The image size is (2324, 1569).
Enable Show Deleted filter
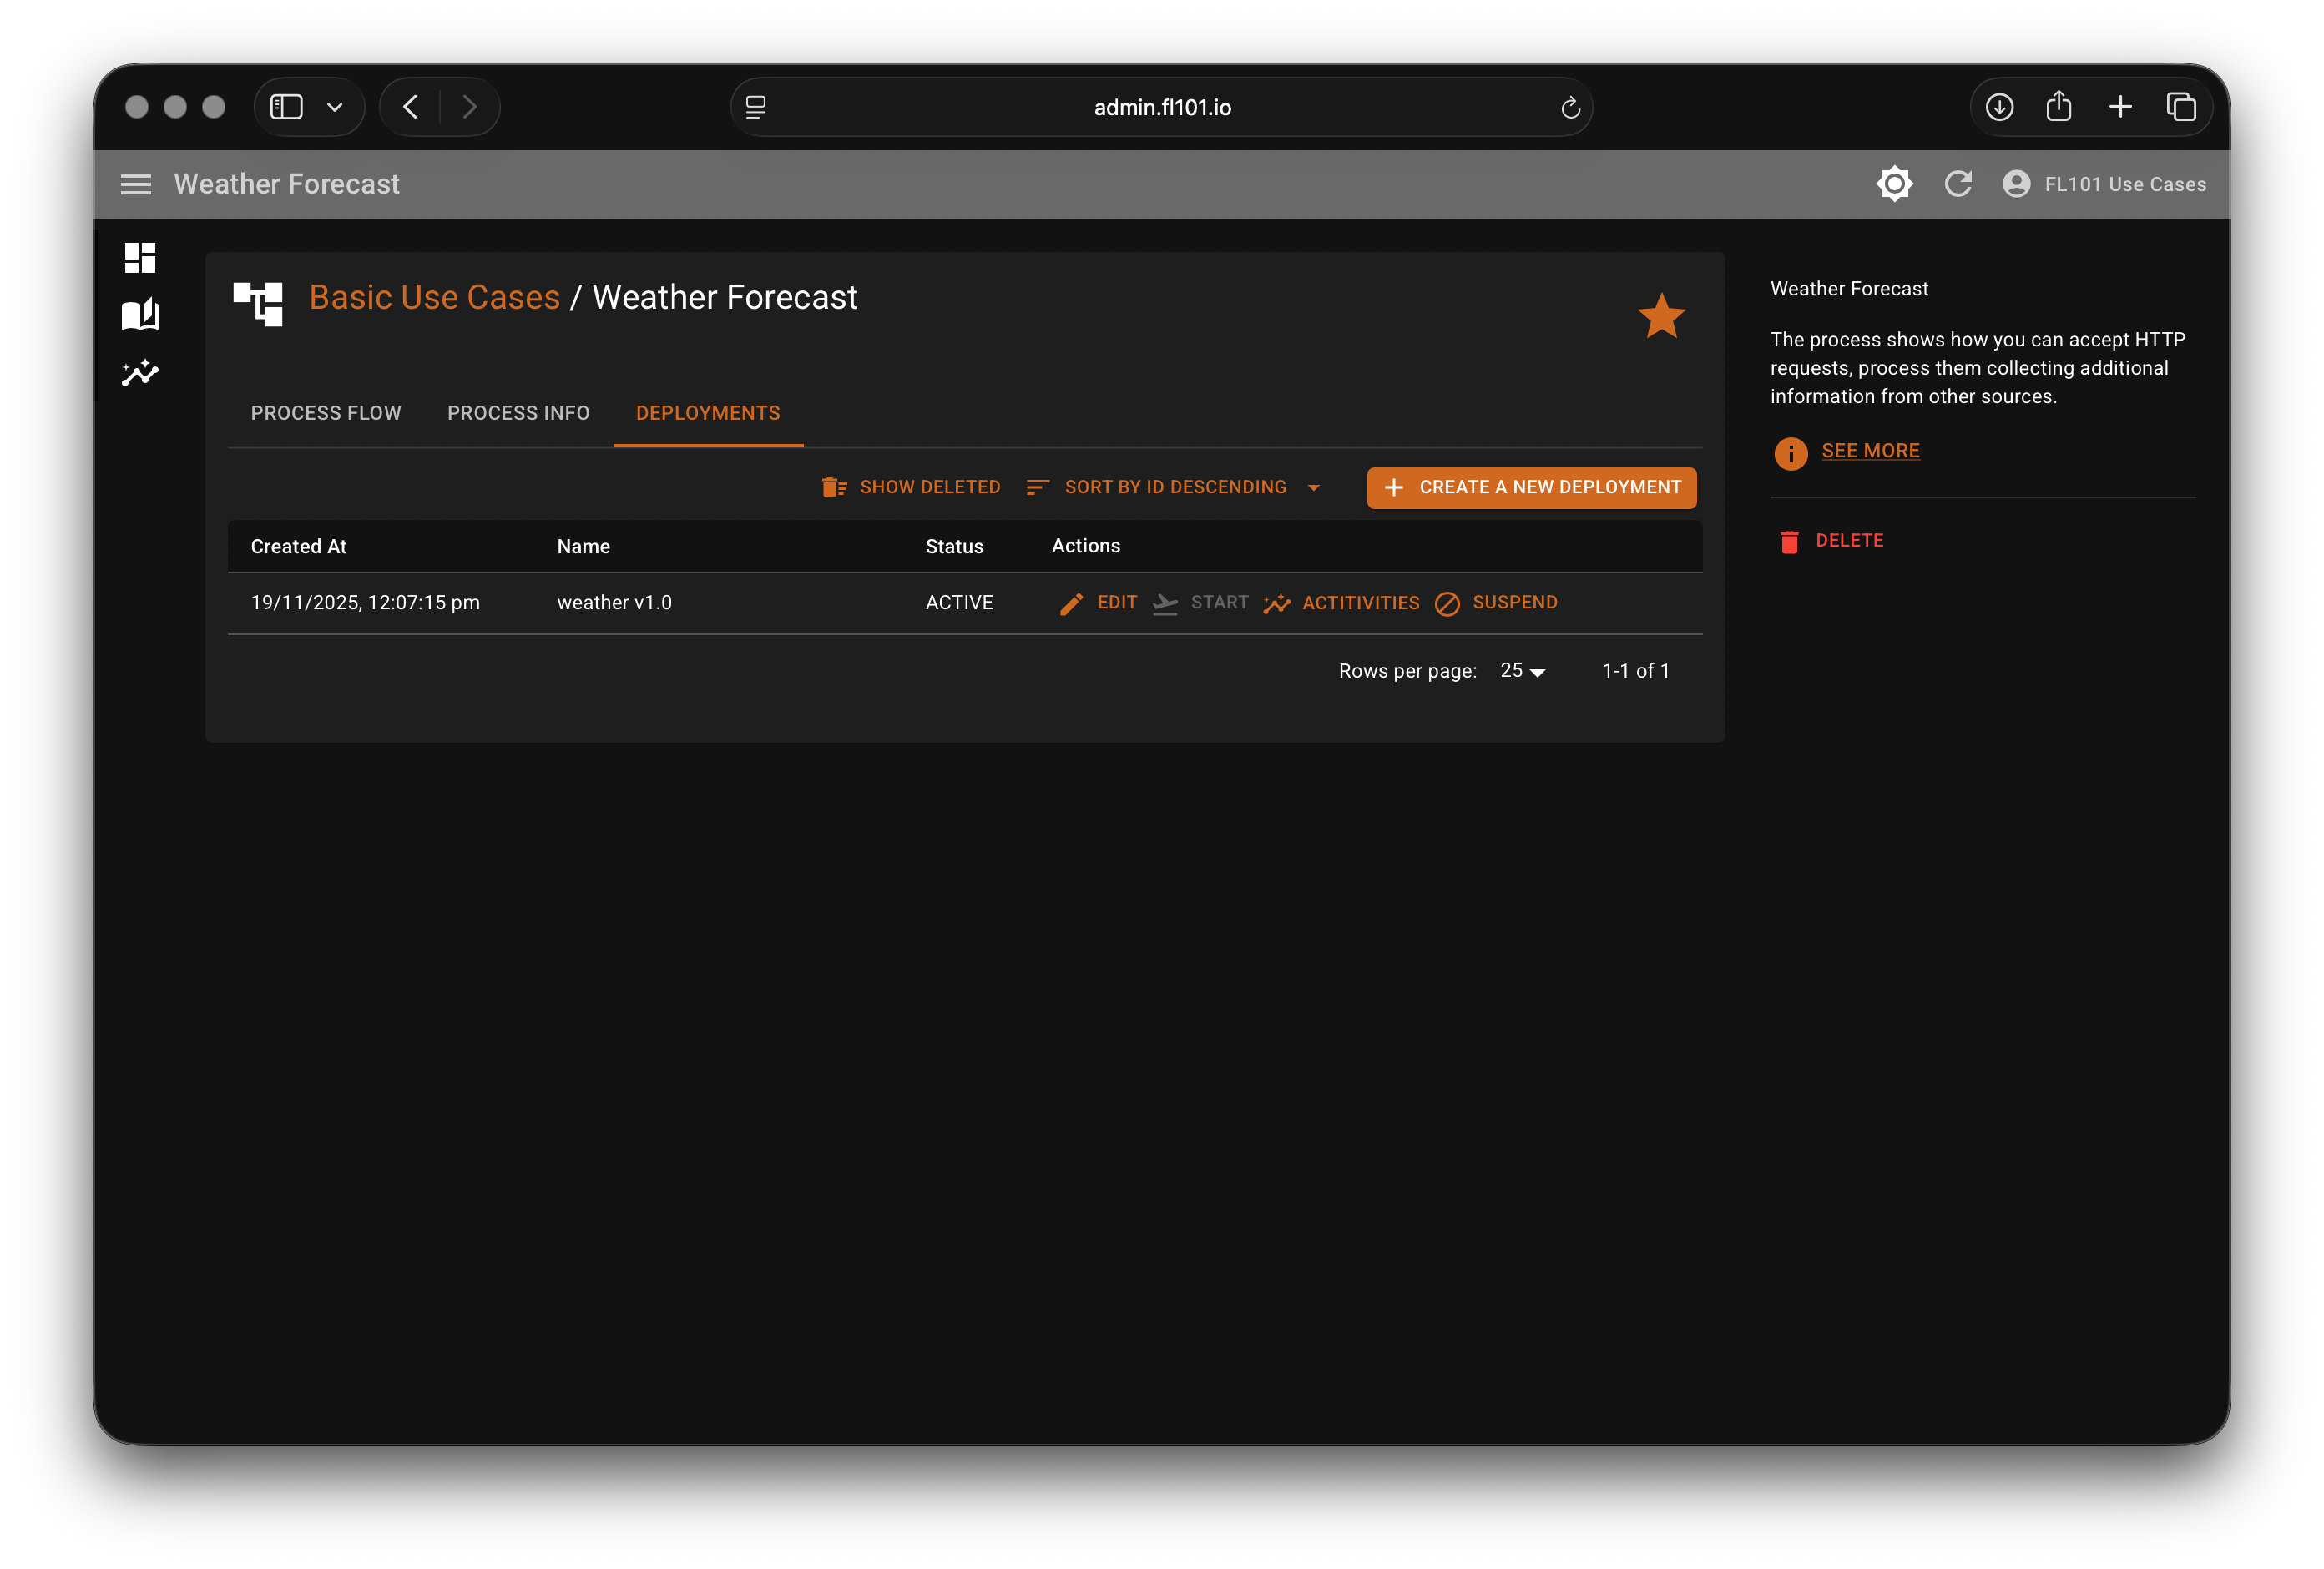coord(910,487)
